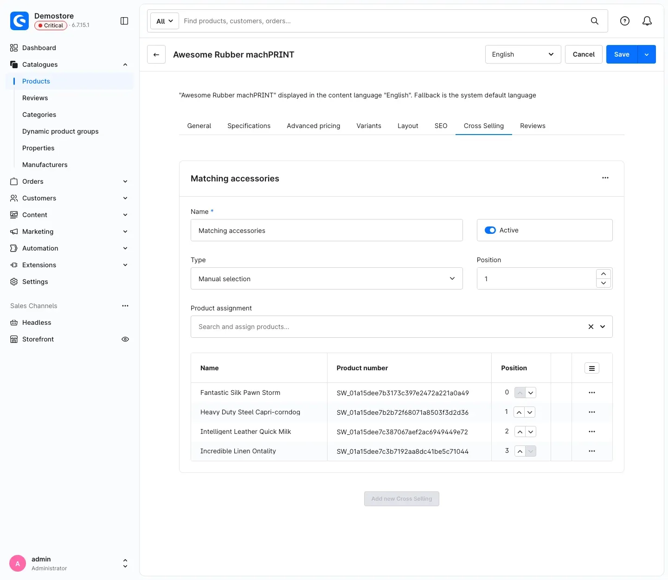
Task: Click the Settings gear in sidebar
Action: click(14, 282)
